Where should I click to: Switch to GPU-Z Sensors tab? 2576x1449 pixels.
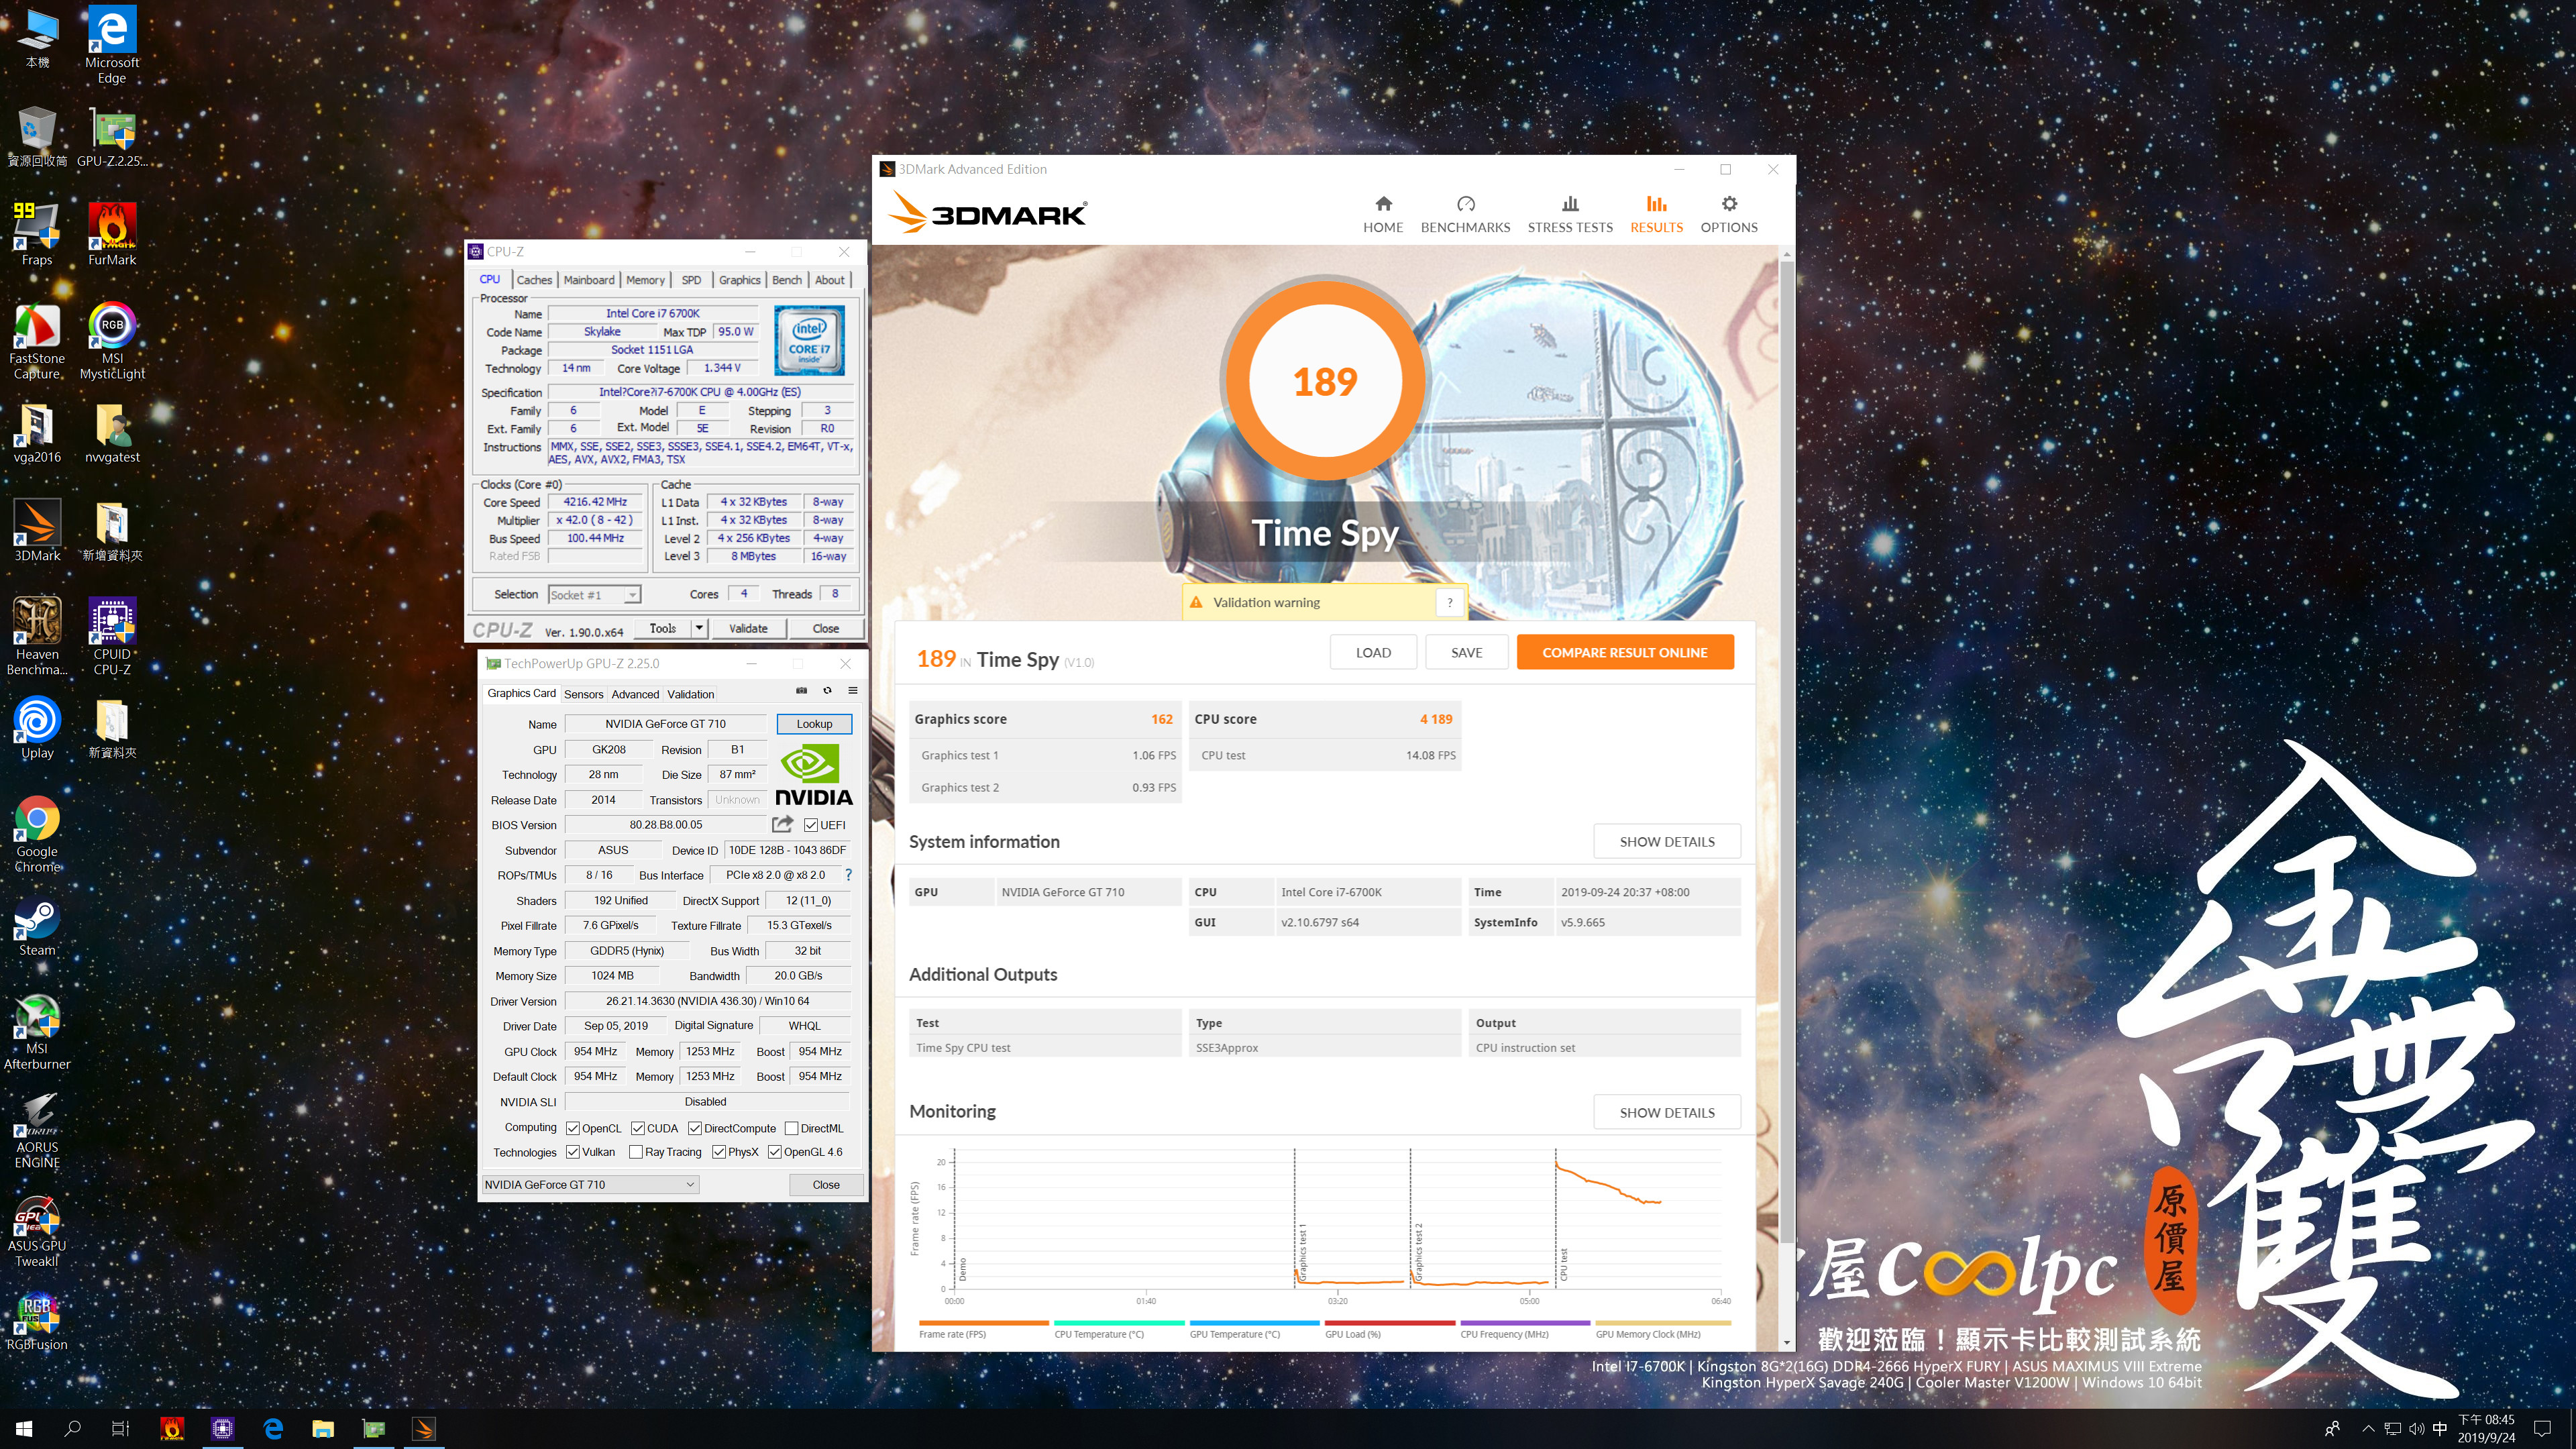pos(584,694)
